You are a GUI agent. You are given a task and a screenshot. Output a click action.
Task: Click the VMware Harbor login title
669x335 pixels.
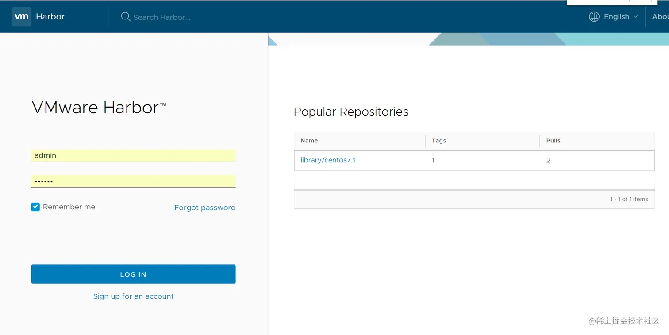[99, 108]
